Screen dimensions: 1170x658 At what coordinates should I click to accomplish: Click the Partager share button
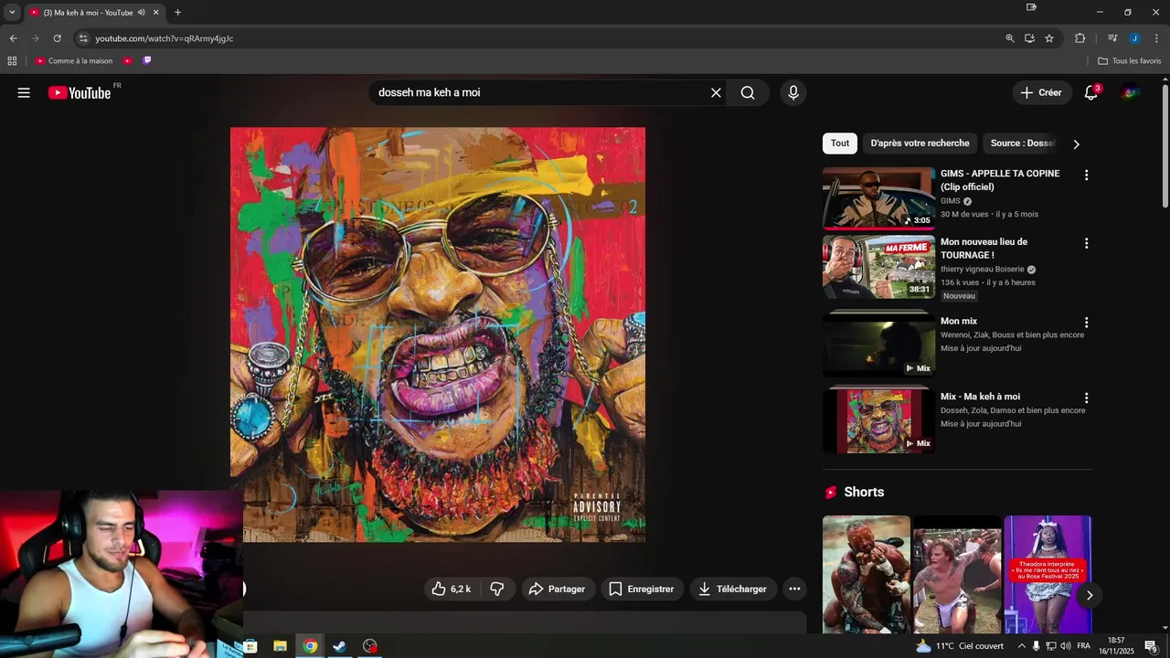pyautogui.click(x=558, y=589)
